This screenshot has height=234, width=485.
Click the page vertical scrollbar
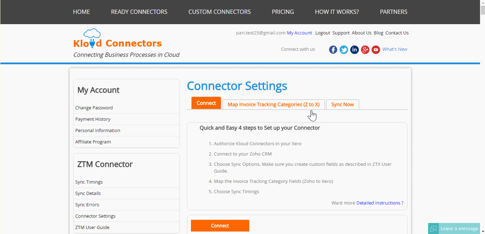click(483, 117)
